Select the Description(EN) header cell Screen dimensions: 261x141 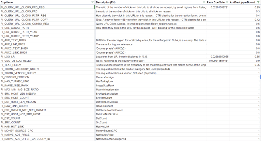tap(150, 2)
